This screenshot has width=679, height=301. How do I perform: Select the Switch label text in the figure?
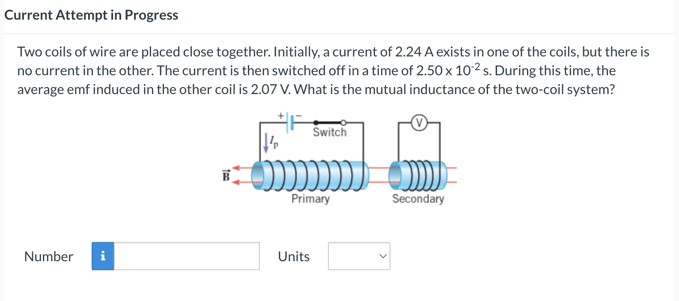(x=330, y=132)
